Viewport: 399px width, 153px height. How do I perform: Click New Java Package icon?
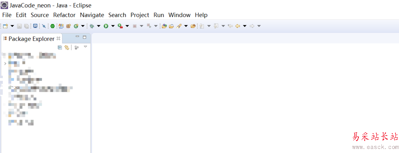click(x=69, y=26)
